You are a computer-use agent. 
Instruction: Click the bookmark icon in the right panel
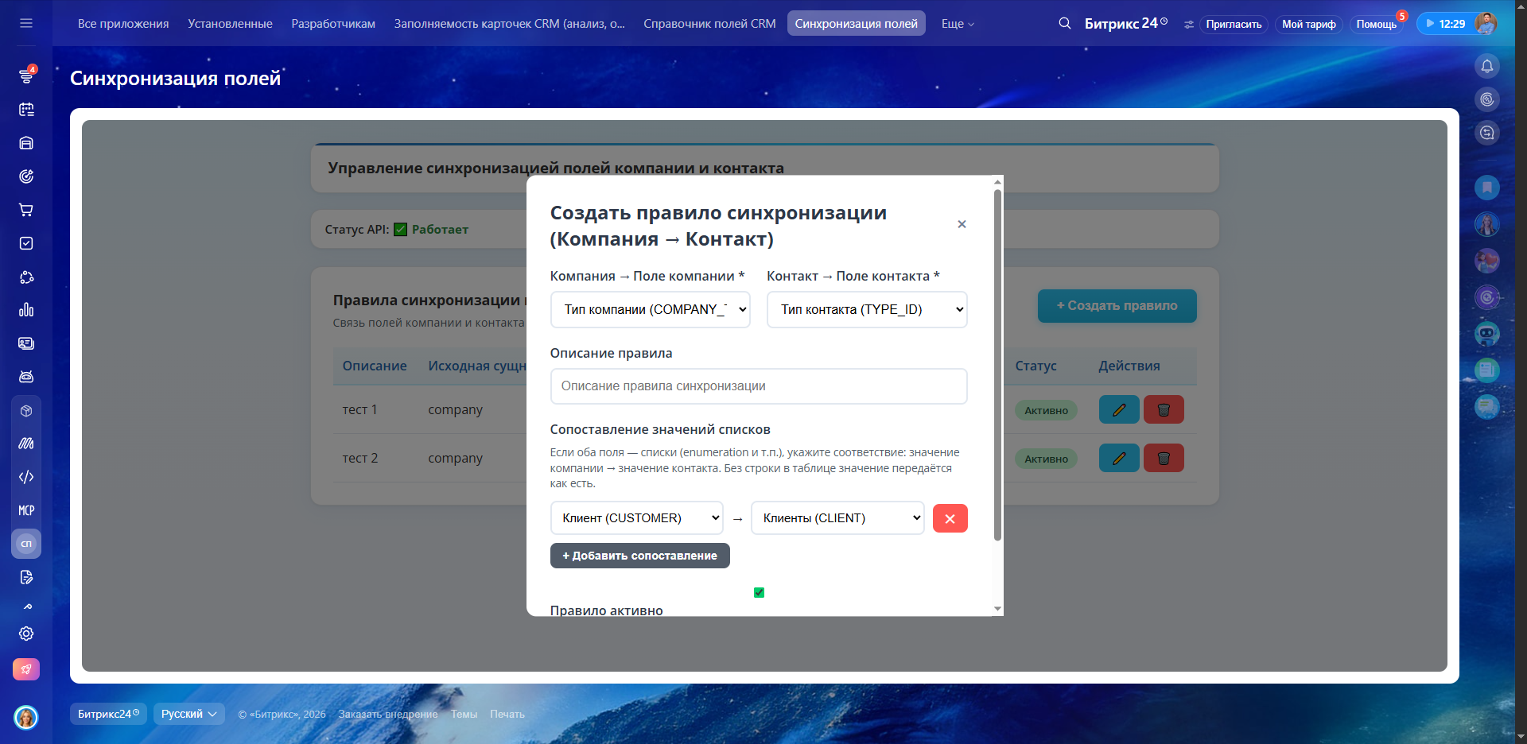1487,188
